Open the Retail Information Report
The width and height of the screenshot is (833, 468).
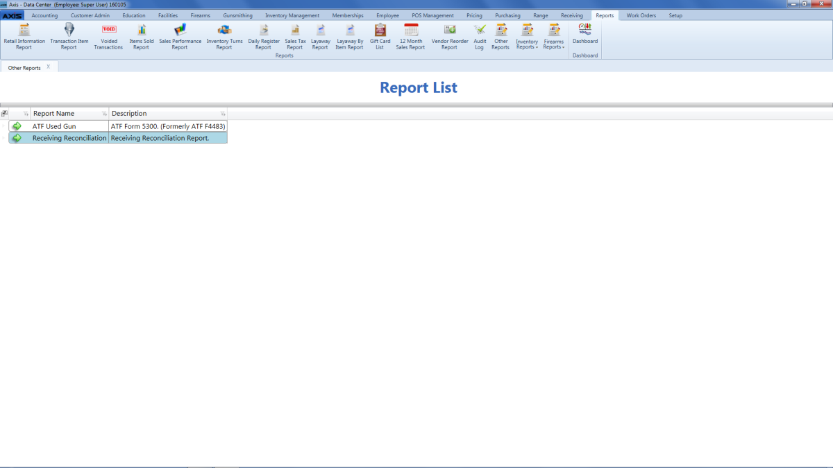(24, 36)
